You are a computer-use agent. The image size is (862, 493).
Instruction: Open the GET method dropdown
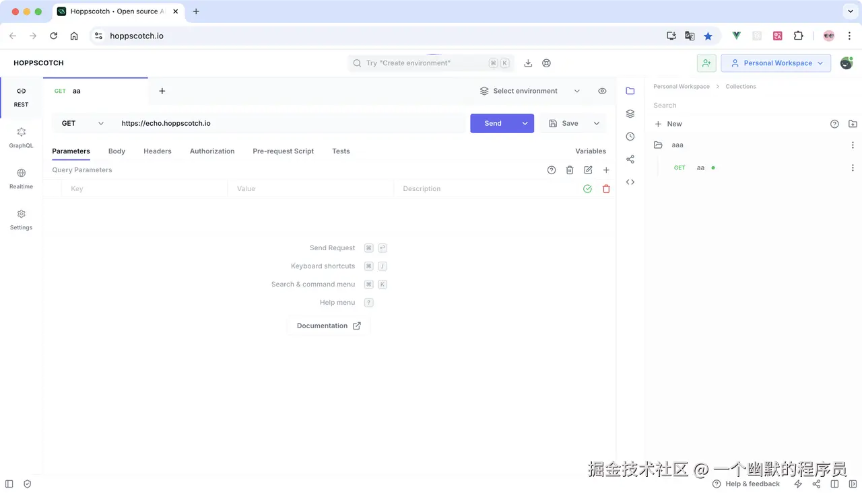tap(83, 123)
